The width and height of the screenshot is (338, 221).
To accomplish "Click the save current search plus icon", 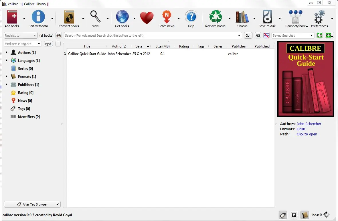I will pos(329,35).
